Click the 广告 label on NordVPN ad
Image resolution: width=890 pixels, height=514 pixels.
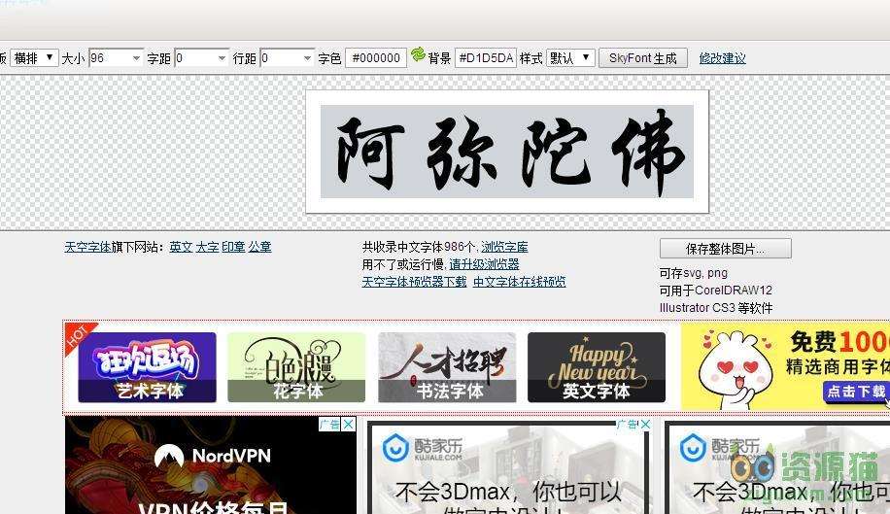pyautogui.click(x=329, y=425)
